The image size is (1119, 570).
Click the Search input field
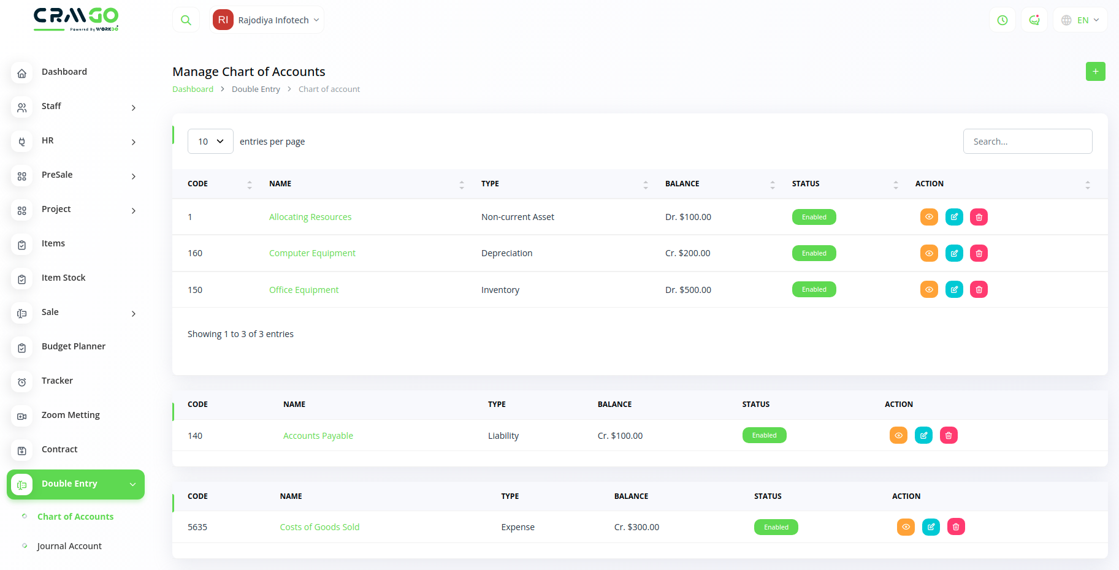(x=1027, y=142)
